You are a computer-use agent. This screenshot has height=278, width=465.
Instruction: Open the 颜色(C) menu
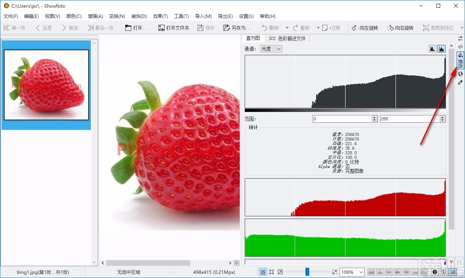click(x=74, y=16)
